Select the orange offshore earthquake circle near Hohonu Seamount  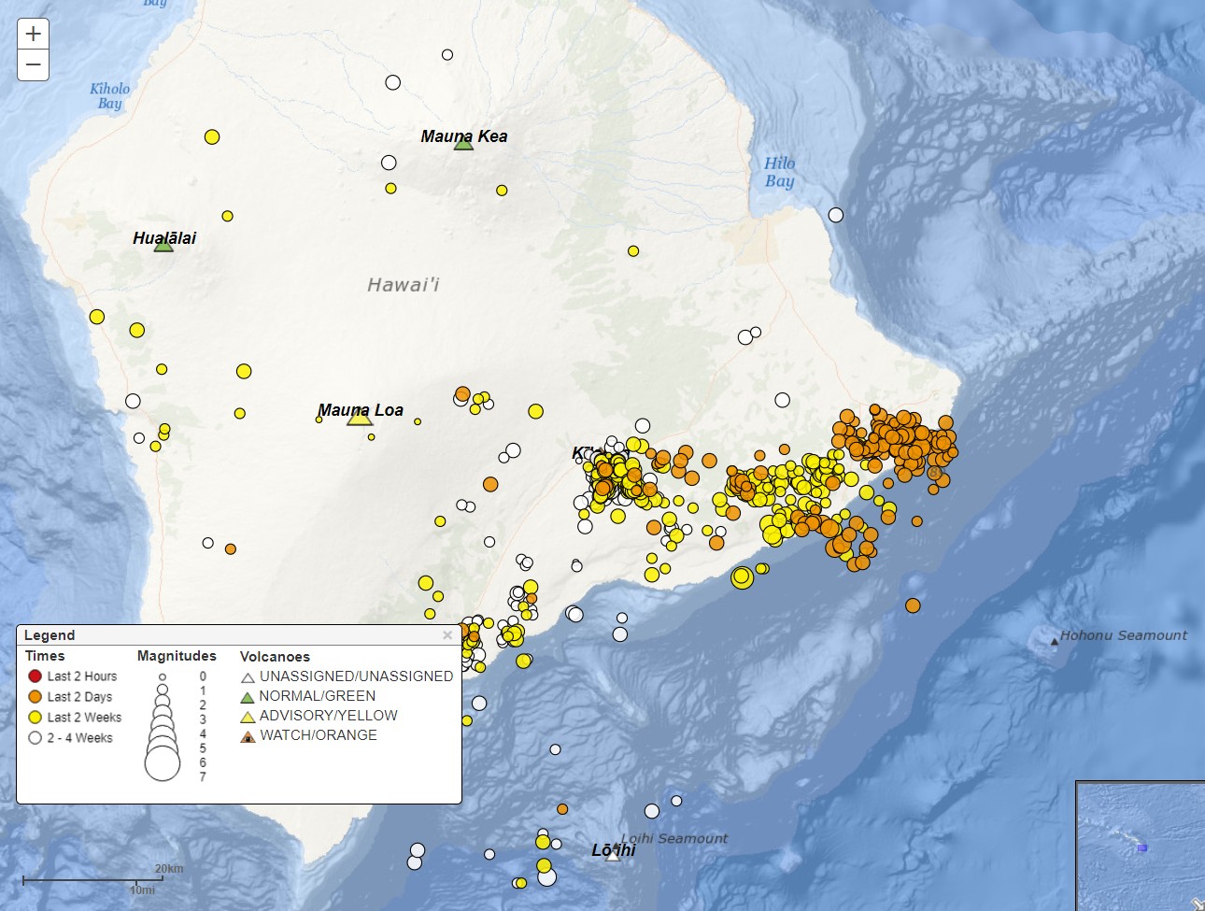(x=913, y=605)
